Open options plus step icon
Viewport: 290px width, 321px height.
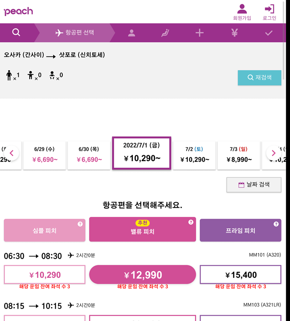200,33
